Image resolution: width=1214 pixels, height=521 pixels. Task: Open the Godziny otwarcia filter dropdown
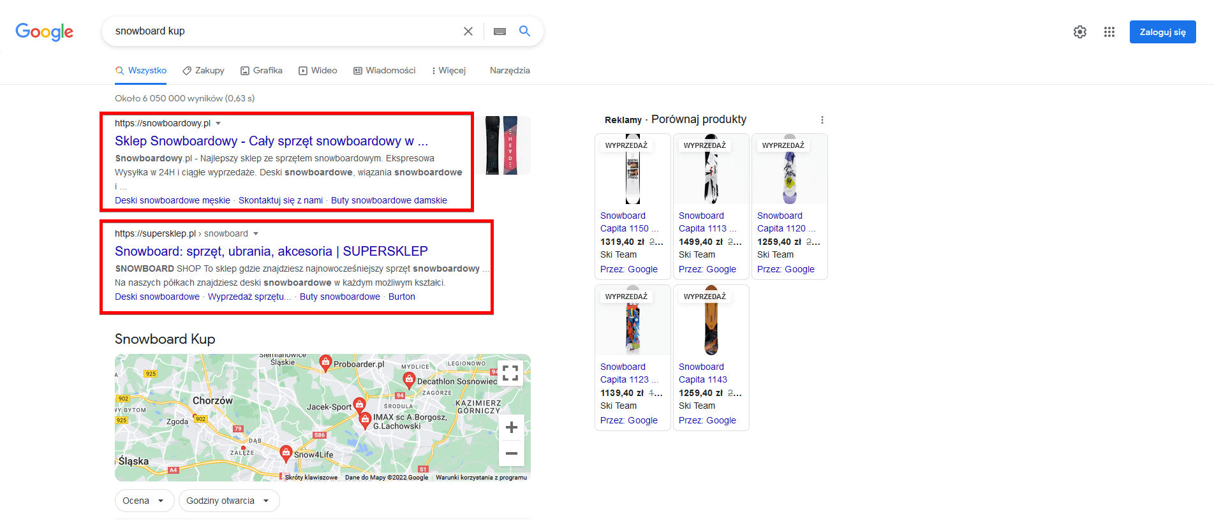click(x=229, y=501)
